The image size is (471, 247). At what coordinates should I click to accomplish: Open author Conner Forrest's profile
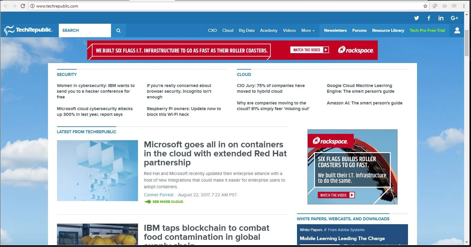pyautogui.click(x=158, y=195)
